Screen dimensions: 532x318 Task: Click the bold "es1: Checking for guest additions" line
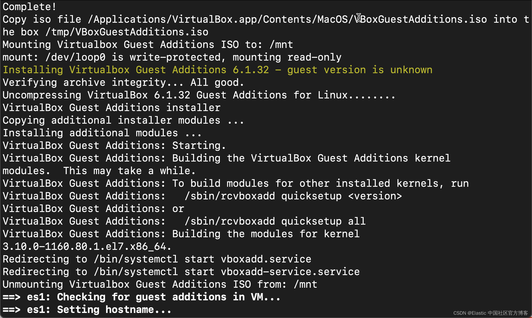pos(141,297)
